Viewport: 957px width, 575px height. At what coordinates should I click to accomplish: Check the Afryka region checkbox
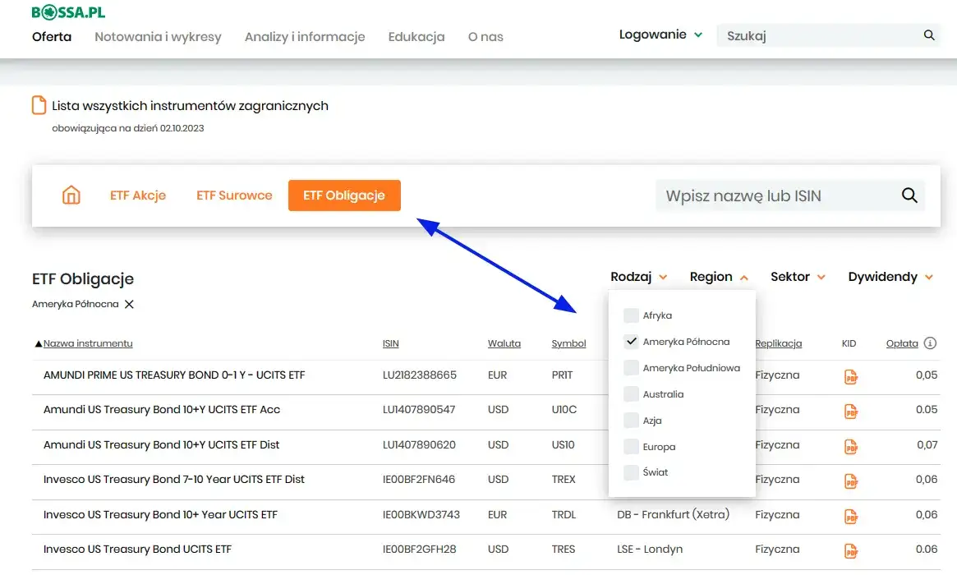[x=631, y=315]
